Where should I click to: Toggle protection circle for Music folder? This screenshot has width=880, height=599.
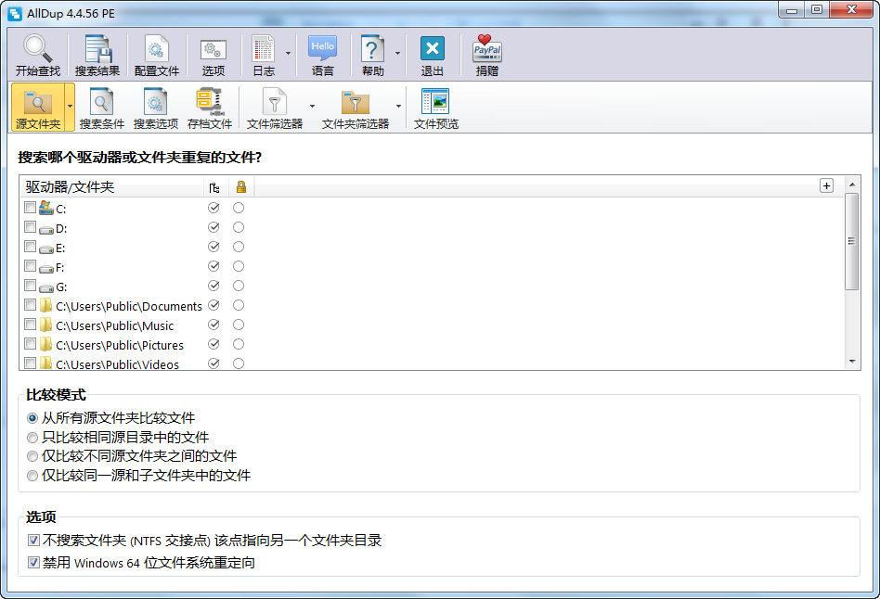coord(239,325)
